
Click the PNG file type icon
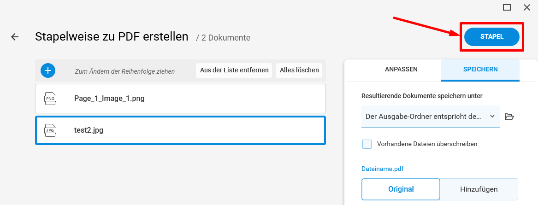(50, 99)
